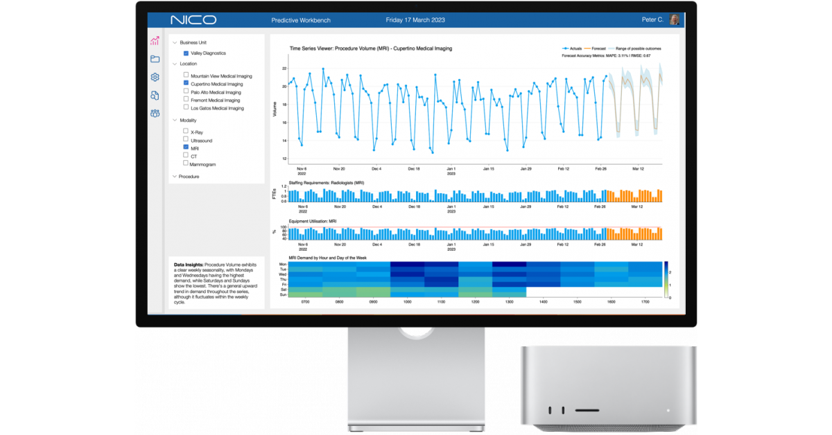Open the settings gear icon
This screenshot has height=435, width=832.
click(155, 77)
